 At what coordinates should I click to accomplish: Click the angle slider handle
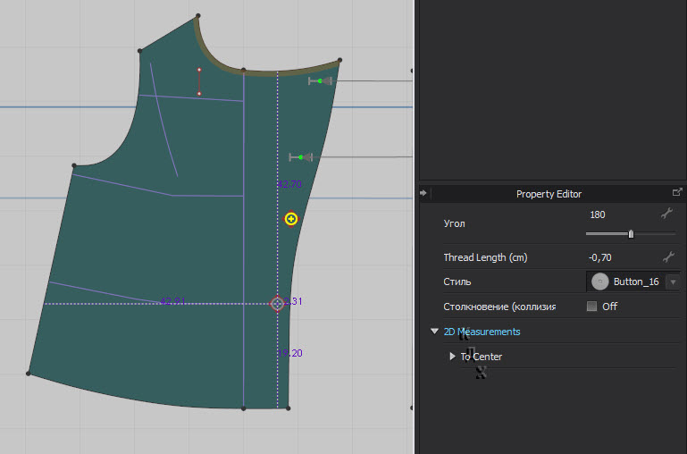[x=631, y=234]
